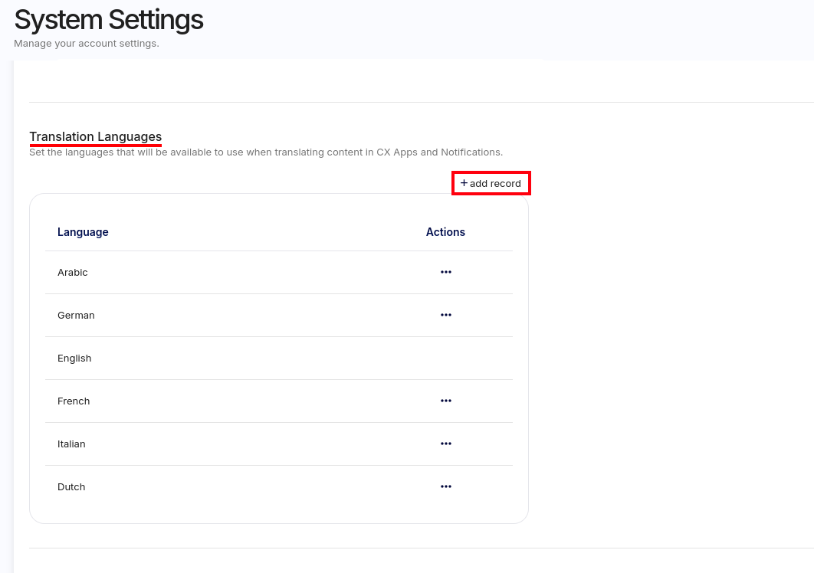Click the Translation Languages section heading
The image size is (814, 573).
pos(96,136)
